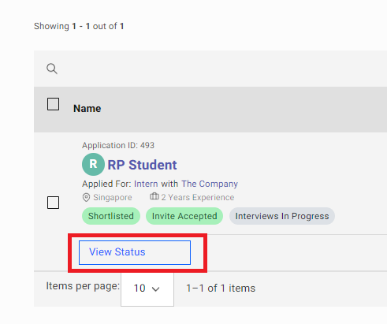Click the Interviews In Progress tag
387x324 pixels.
pos(282,216)
